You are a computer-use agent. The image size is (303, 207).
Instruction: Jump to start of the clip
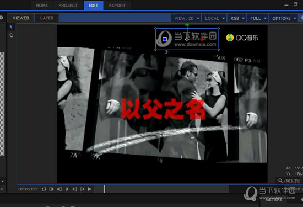[67, 189]
